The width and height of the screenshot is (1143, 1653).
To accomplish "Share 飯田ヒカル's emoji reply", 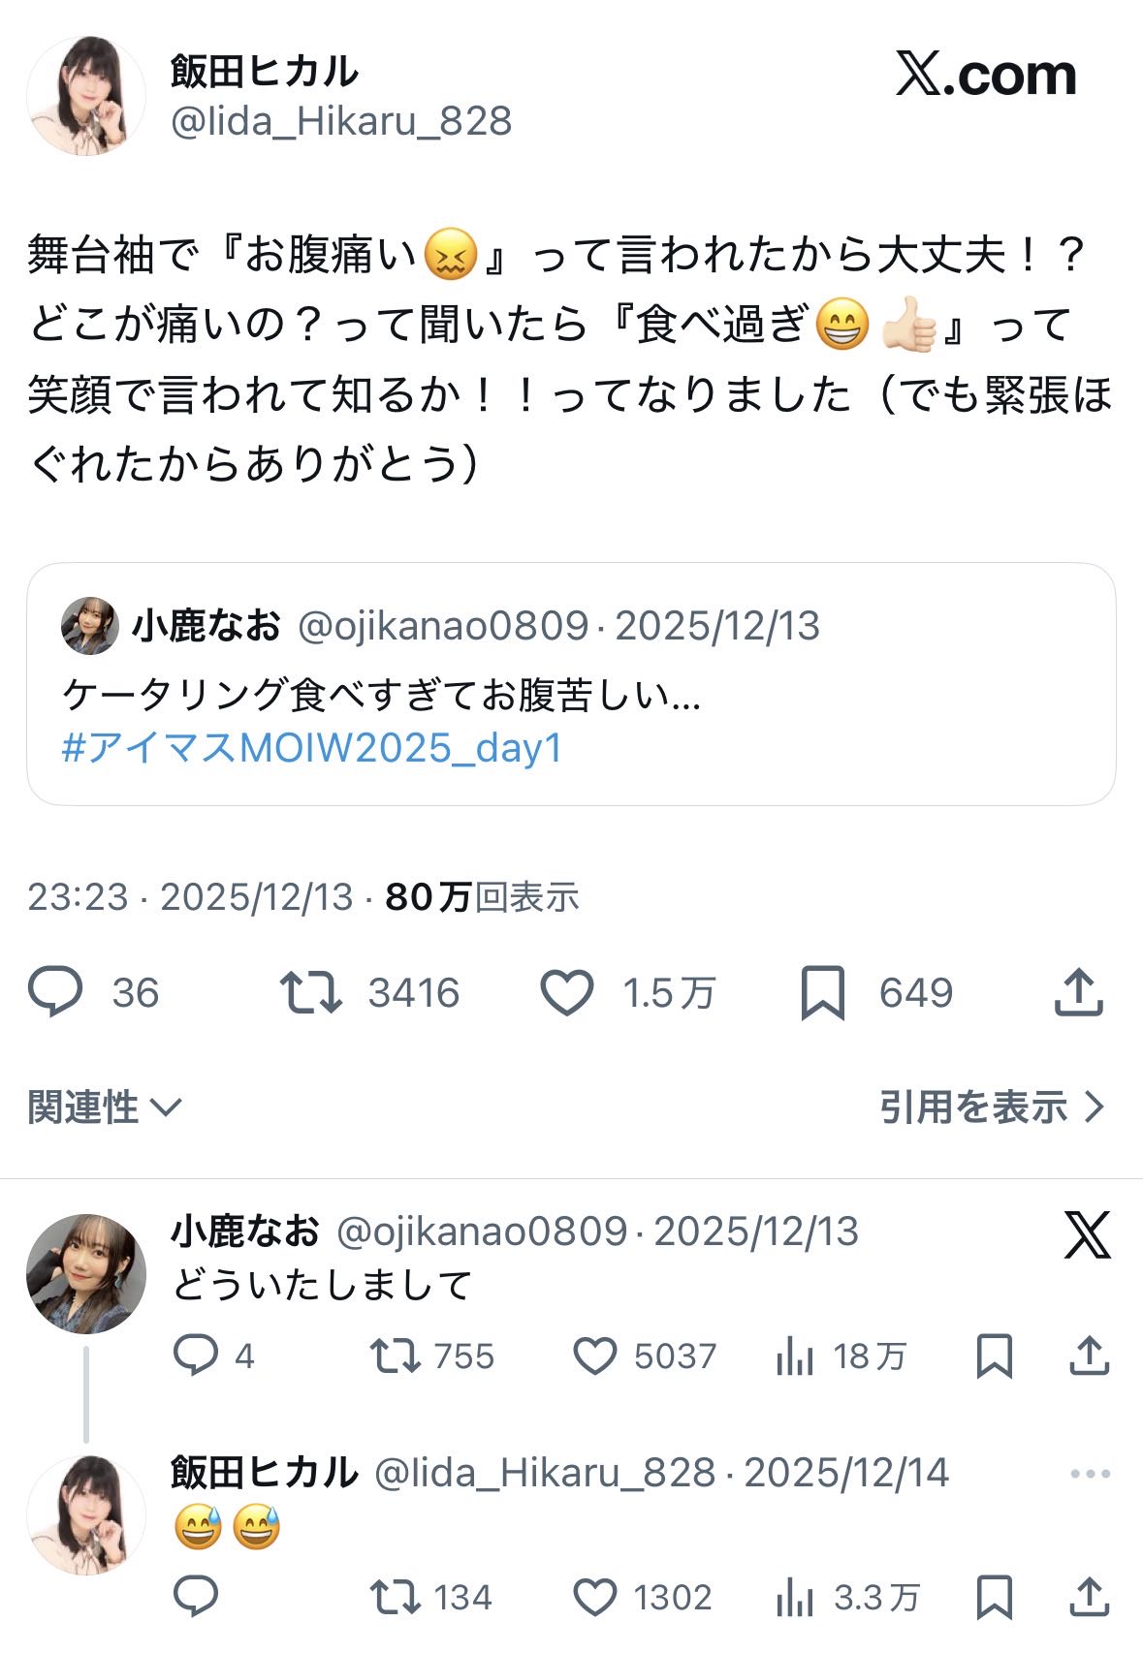I will click(1089, 1597).
